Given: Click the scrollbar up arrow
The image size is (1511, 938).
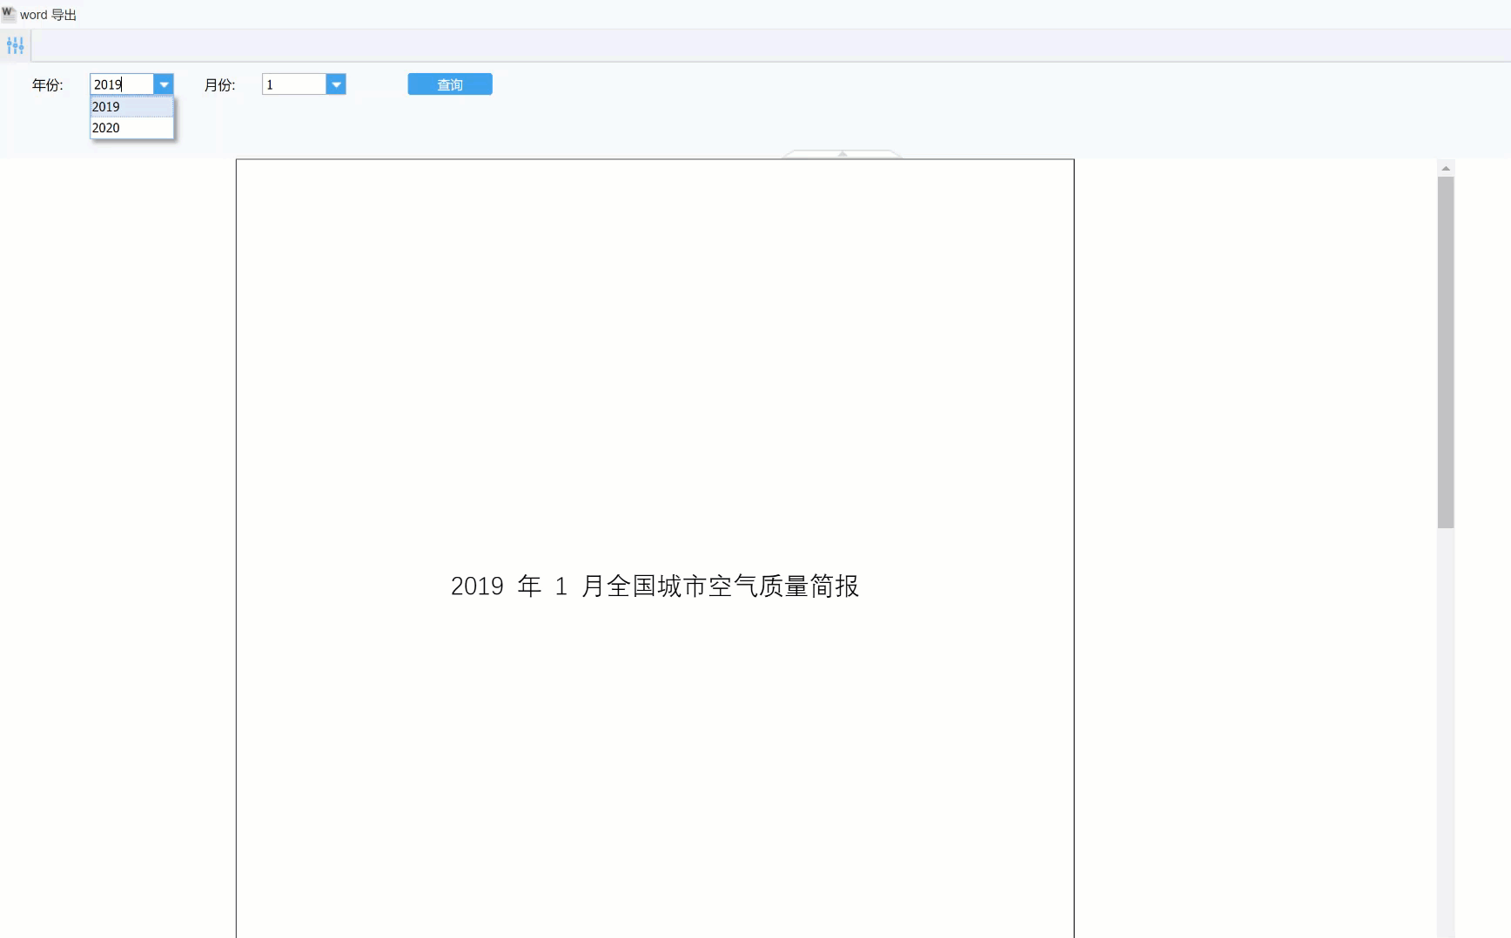Looking at the screenshot, I should pos(1446,169).
